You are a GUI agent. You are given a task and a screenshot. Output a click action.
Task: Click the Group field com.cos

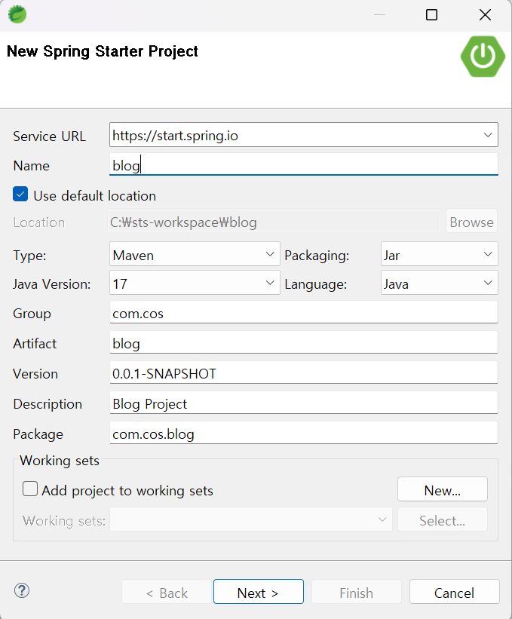tap(304, 312)
